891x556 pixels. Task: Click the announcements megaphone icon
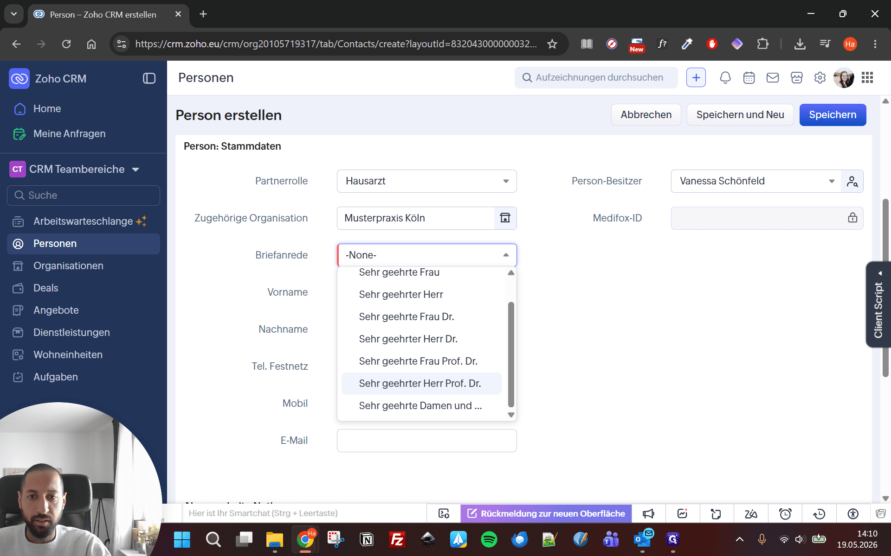(648, 513)
